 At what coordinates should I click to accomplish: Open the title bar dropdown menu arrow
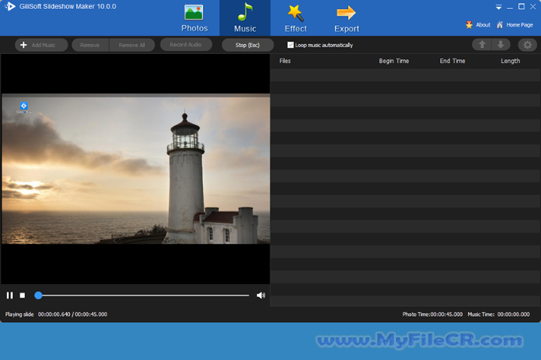click(x=499, y=7)
